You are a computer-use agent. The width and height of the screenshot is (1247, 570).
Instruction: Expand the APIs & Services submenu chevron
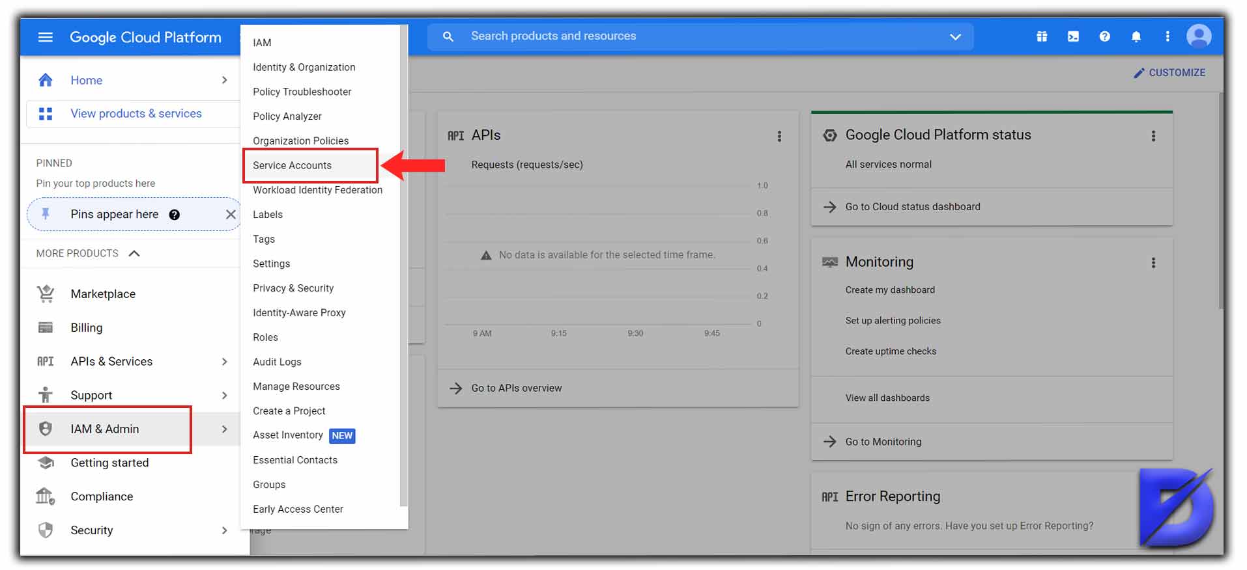click(224, 361)
